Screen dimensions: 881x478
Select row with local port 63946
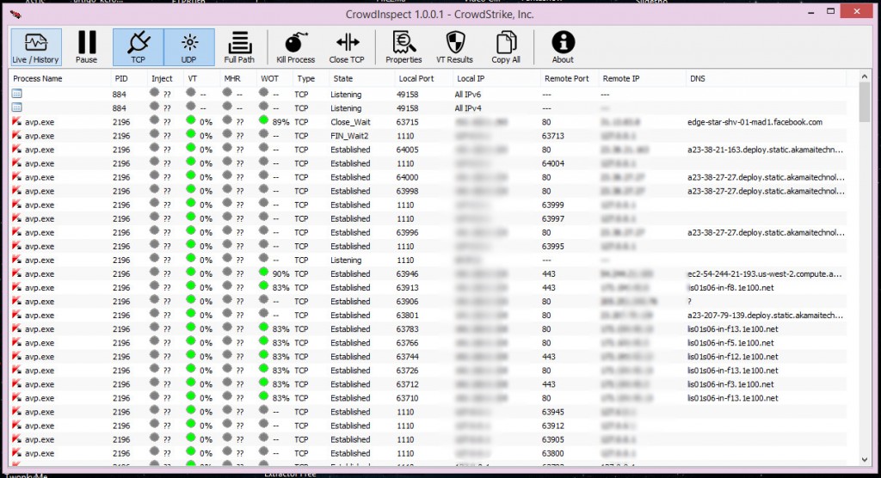[x=428, y=274]
